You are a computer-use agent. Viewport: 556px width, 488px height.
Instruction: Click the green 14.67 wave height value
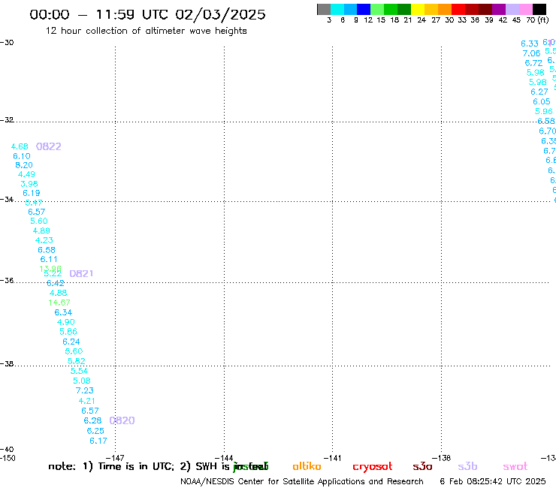tap(59, 303)
